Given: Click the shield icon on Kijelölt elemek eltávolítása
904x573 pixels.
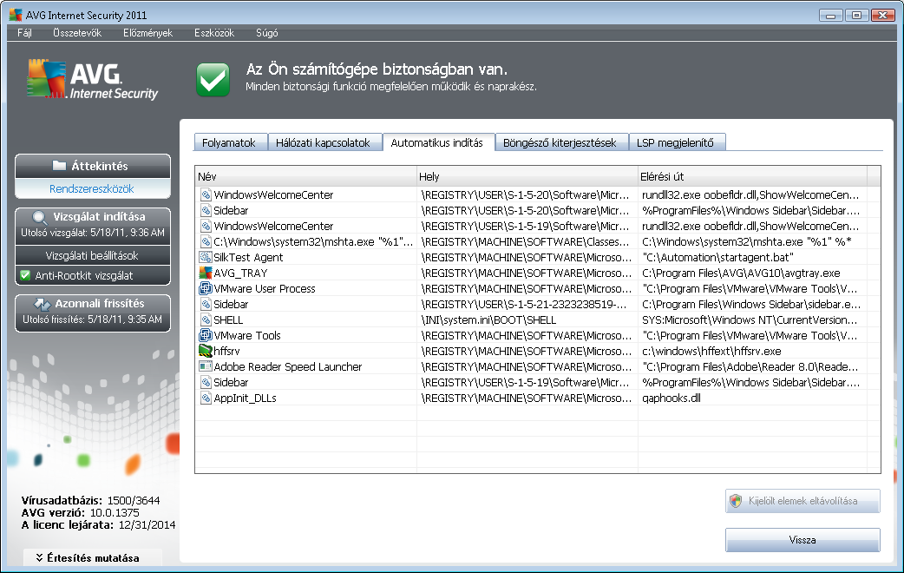Looking at the screenshot, I should pos(736,501).
